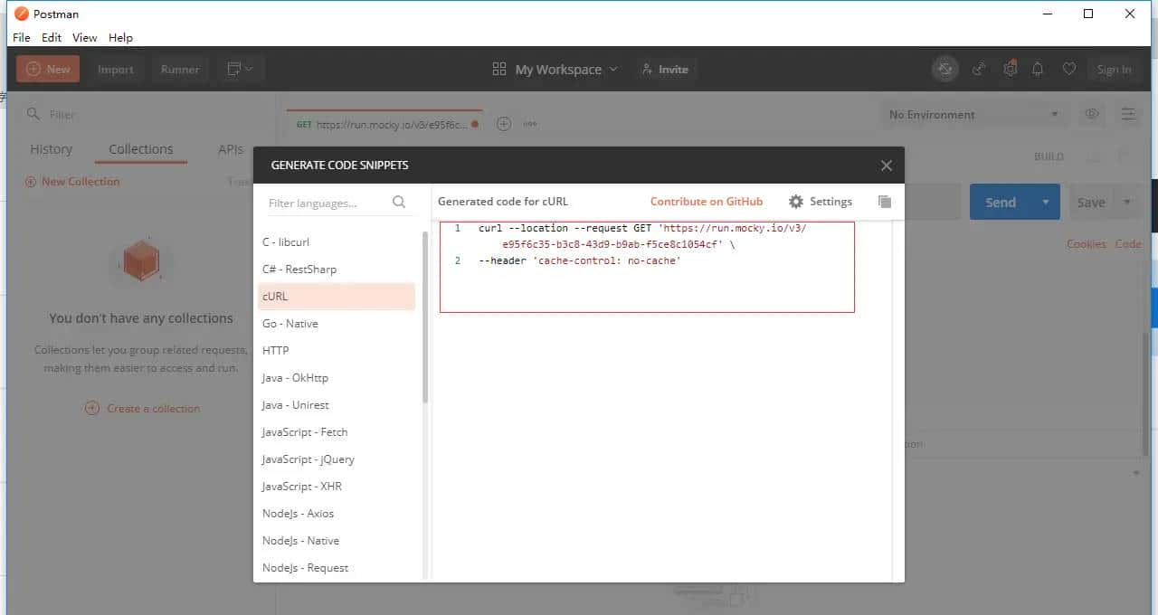Select C - libcurl language
The image size is (1158, 615).
pyautogui.click(x=337, y=242)
